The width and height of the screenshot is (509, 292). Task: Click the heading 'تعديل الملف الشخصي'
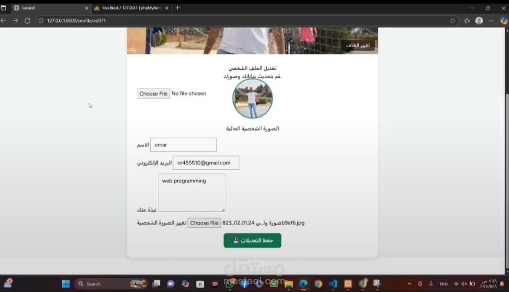click(x=252, y=68)
